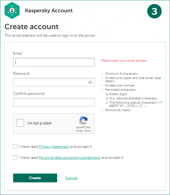Open reCAPTCHA Privacy link

point(79,131)
